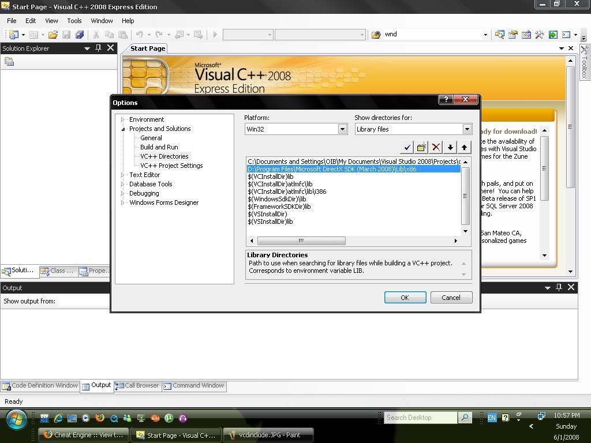Click the Undo toolbar icon
The width and height of the screenshot is (591, 443).
[140, 35]
